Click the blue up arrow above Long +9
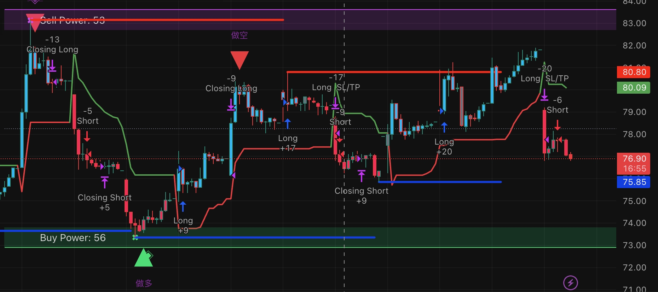 coord(183,206)
